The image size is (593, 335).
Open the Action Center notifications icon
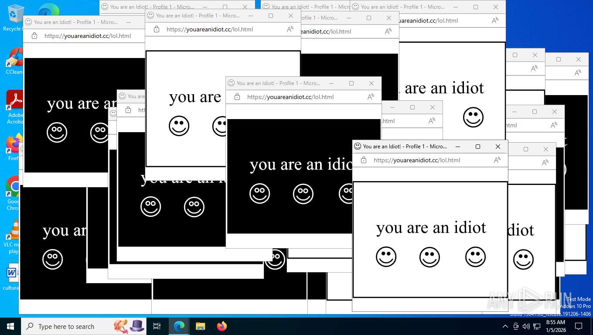point(579,326)
